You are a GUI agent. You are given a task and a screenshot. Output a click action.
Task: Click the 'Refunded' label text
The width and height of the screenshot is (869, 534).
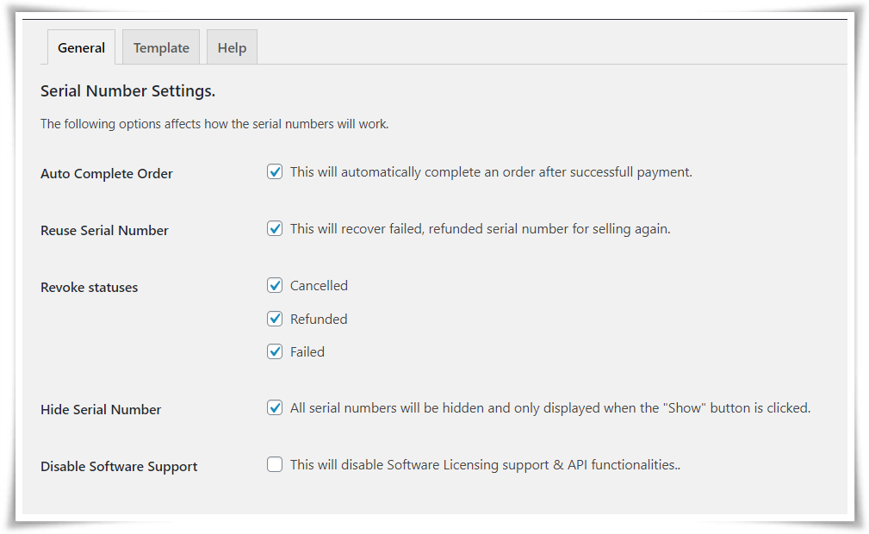(x=319, y=319)
